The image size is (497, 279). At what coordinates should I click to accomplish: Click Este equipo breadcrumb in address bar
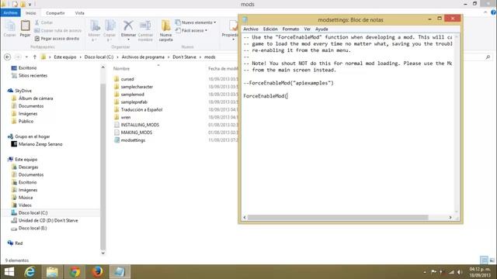click(x=65, y=57)
